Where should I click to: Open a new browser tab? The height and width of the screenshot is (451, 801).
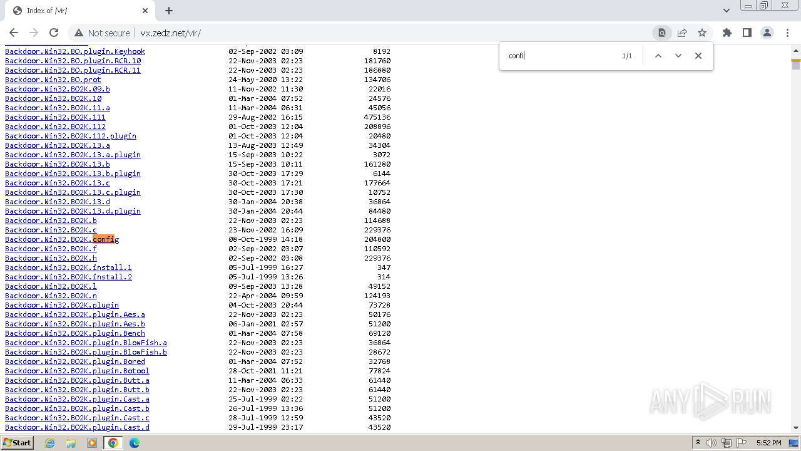(169, 11)
